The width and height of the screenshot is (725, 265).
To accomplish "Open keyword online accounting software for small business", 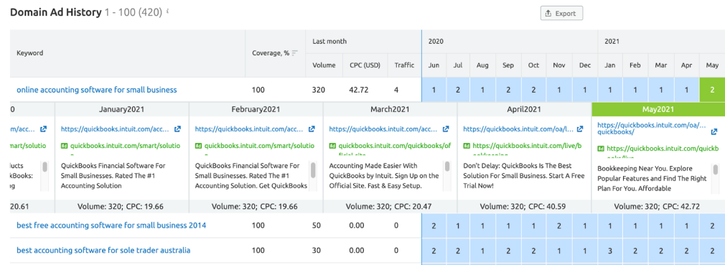I will (97, 90).
